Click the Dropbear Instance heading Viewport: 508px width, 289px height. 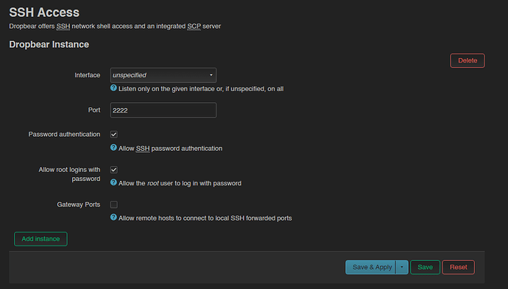pyautogui.click(x=49, y=44)
